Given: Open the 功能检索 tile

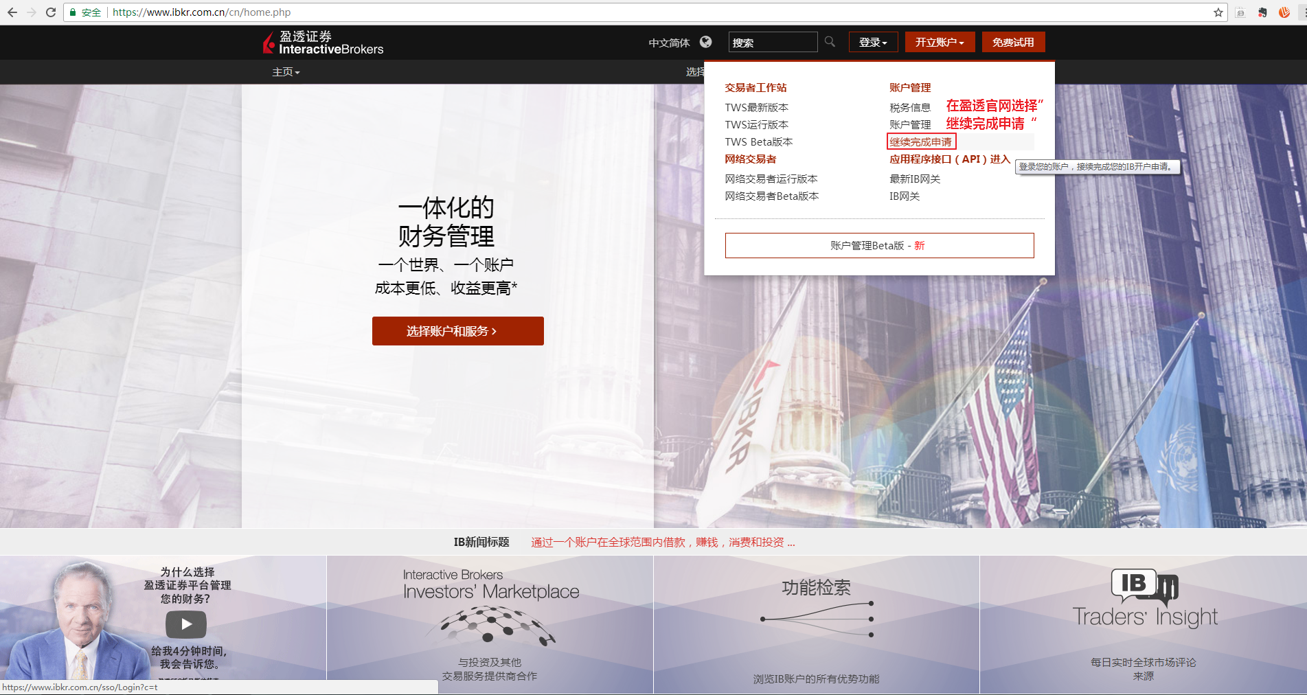Looking at the screenshot, I should [816, 624].
